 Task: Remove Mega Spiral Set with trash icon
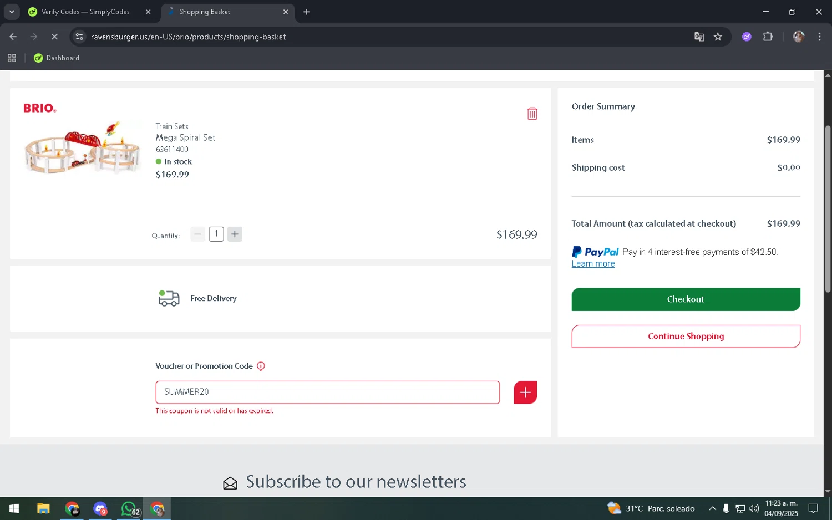pos(532,114)
